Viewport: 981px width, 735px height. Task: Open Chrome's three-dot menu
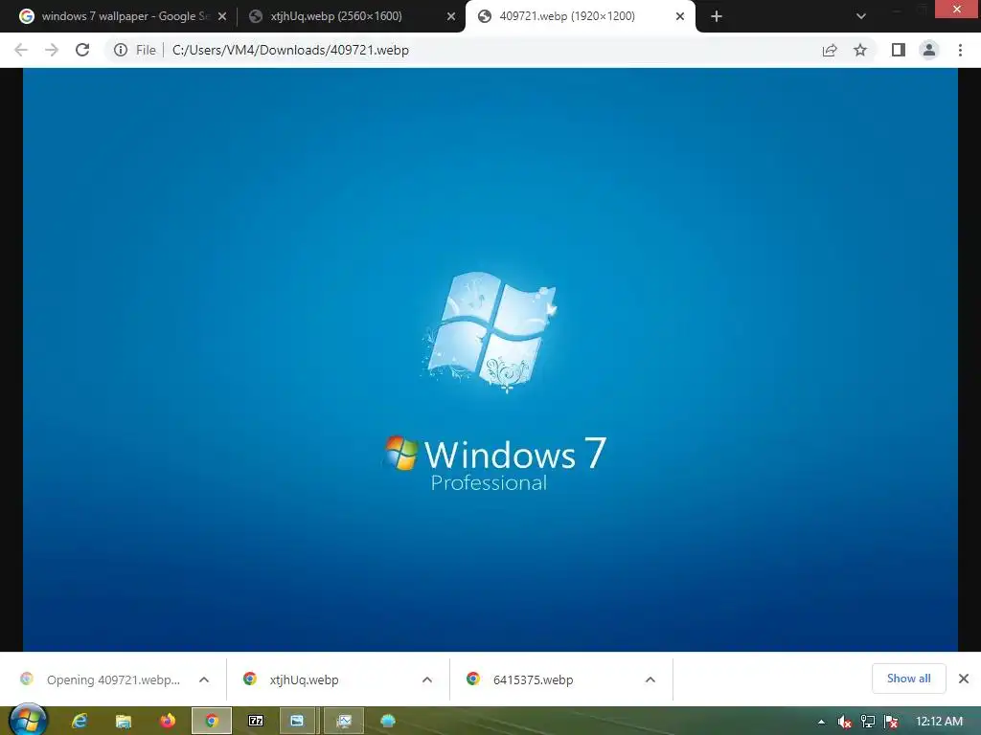point(960,50)
